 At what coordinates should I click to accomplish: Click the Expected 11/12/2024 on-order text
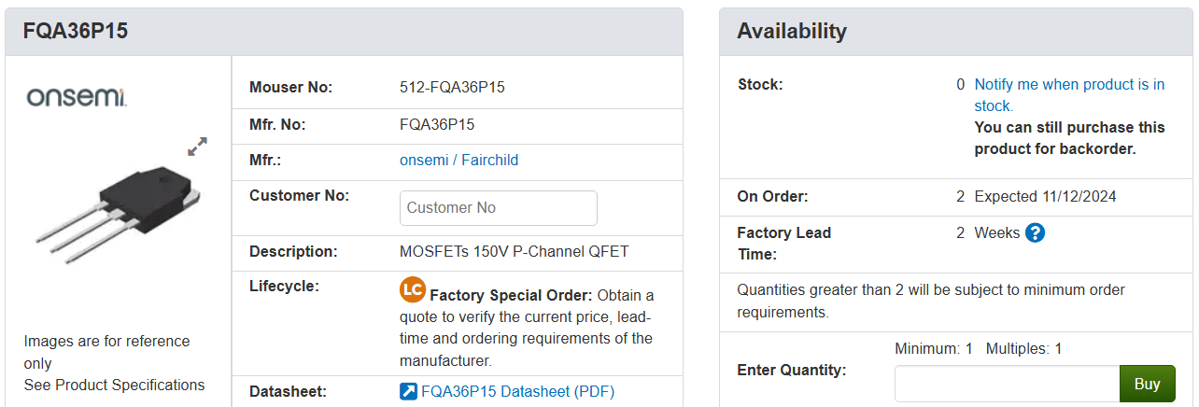(x=1045, y=197)
